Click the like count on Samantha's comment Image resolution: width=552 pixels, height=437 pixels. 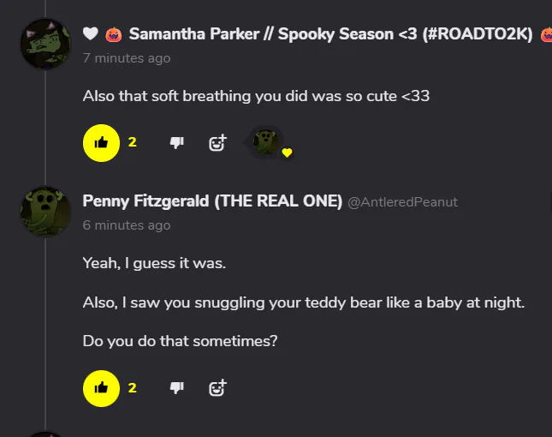coord(133,142)
